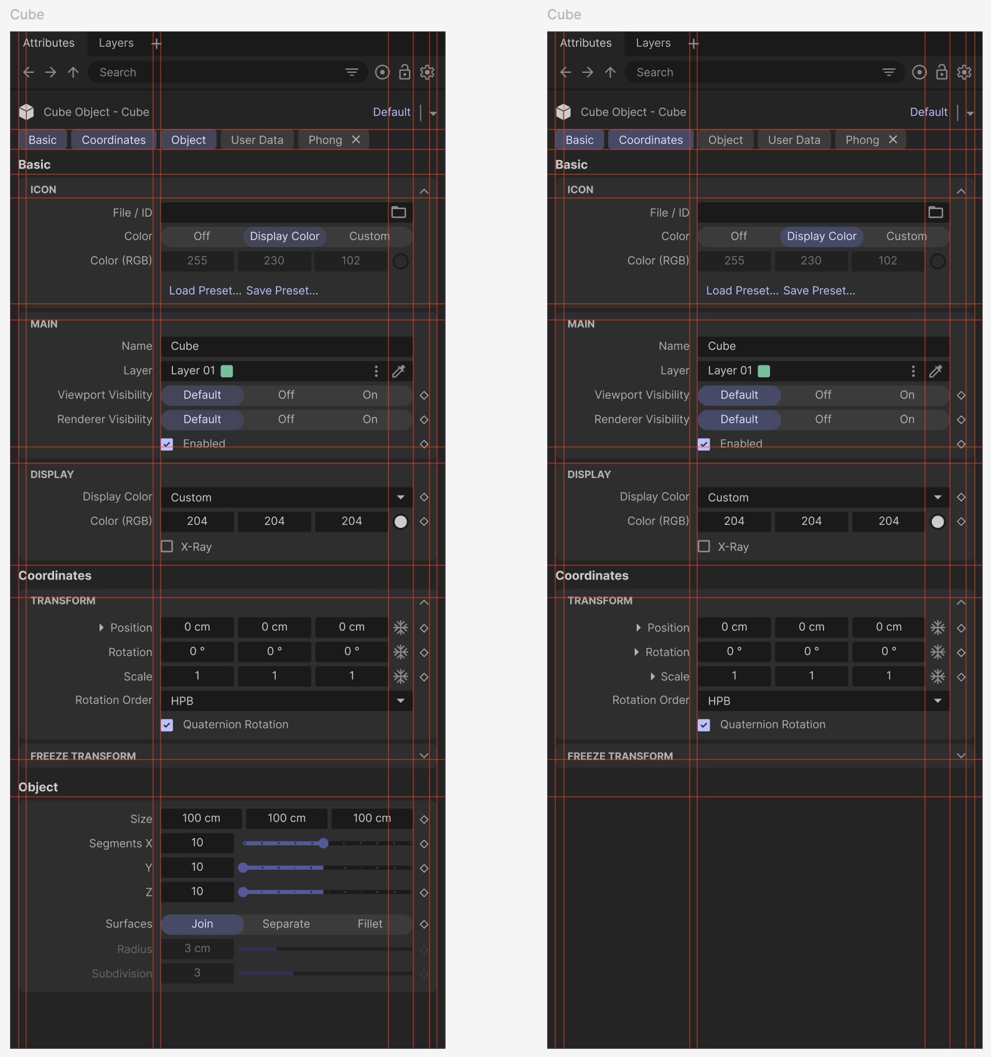Expand Position triangle in left panel
This screenshot has height=1057, width=991.
[x=101, y=627]
